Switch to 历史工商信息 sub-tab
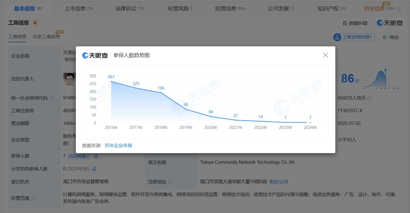This screenshot has height=213, width=410. tap(47, 37)
